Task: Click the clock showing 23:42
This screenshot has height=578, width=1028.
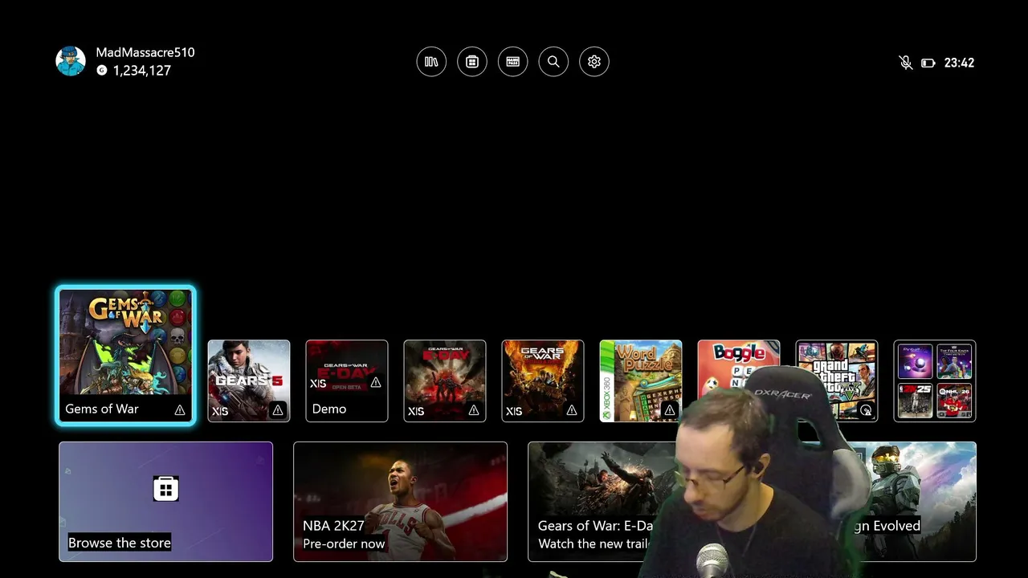Action: [x=959, y=63]
